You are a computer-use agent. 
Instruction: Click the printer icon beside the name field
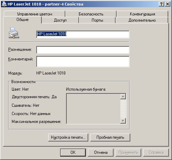(14, 33)
